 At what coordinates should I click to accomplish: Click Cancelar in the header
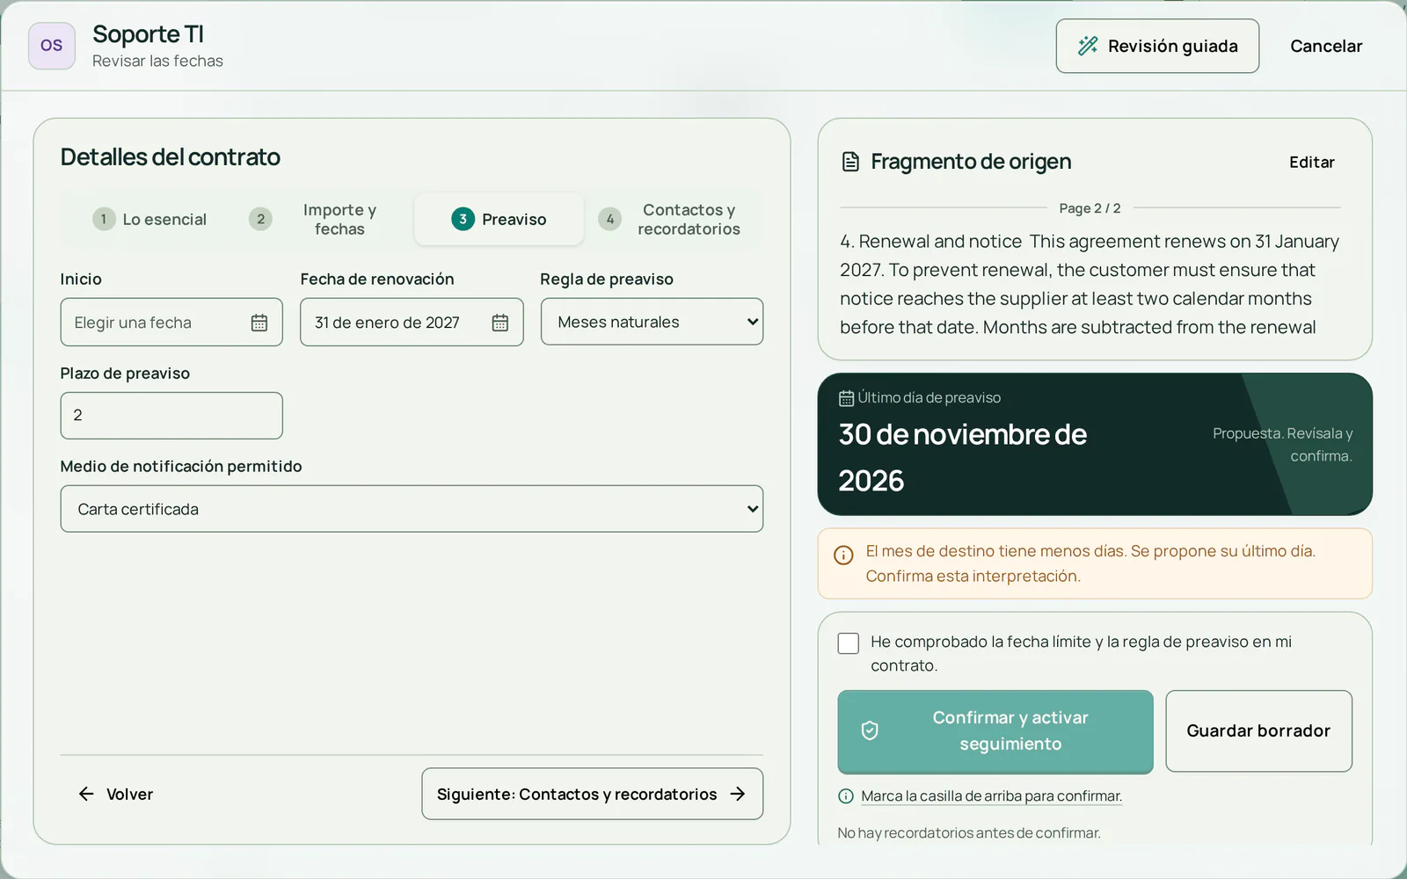(1326, 46)
